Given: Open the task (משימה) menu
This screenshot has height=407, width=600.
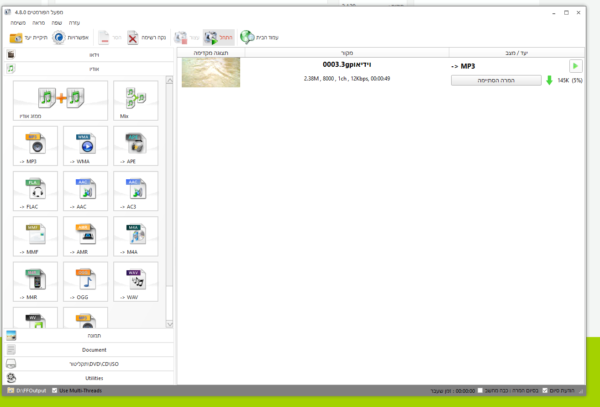Looking at the screenshot, I should click(x=18, y=23).
